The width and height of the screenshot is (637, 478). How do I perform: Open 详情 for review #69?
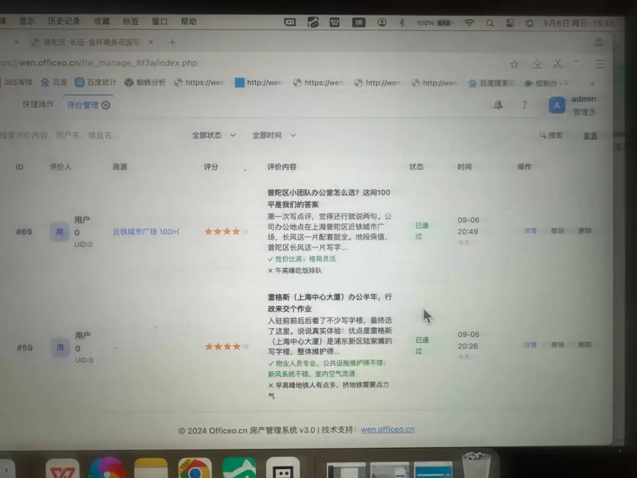(x=530, y=231)
